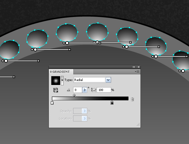
Task: Click the disabled Opacity input field
Action: 77,111
